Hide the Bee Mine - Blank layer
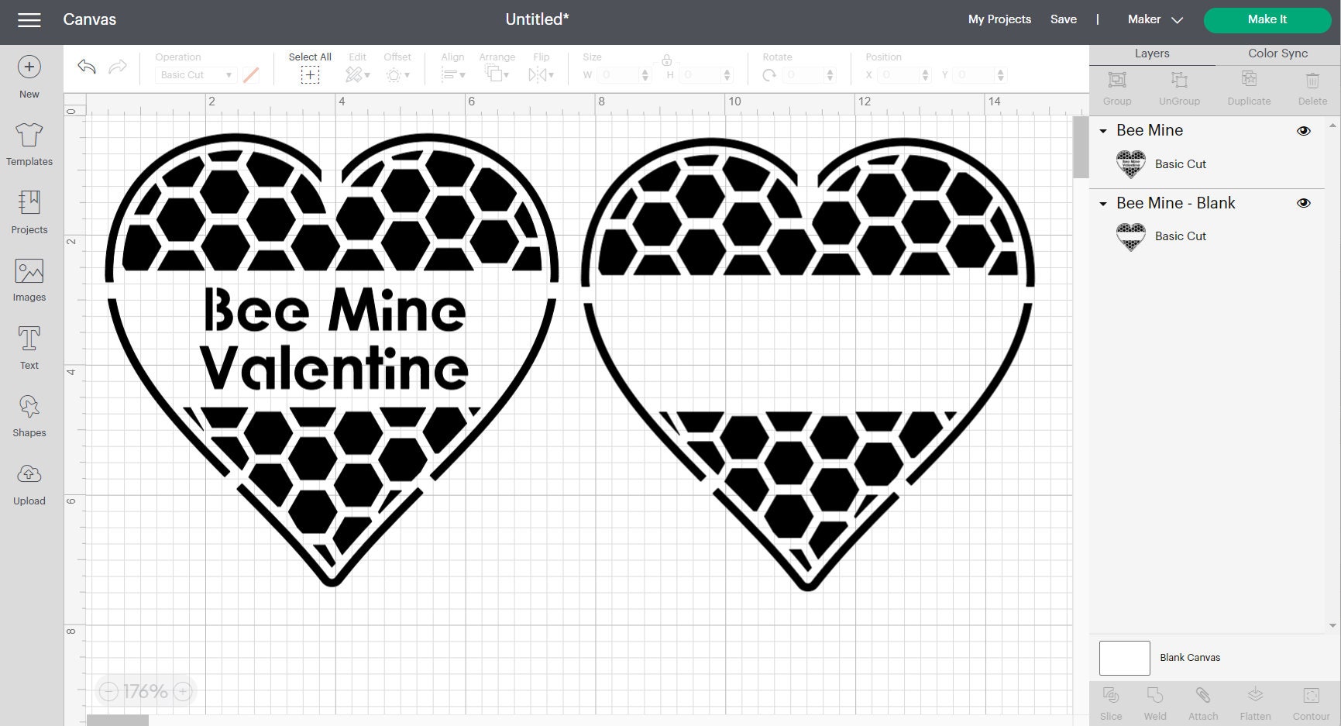The image size is (1341, 726). pyautogui.click(x=1304, y=203)
